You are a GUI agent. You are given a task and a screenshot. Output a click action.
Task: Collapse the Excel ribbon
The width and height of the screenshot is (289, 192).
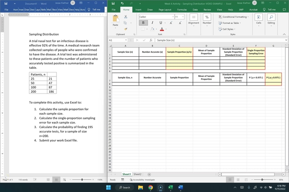(x=284, y=34)
